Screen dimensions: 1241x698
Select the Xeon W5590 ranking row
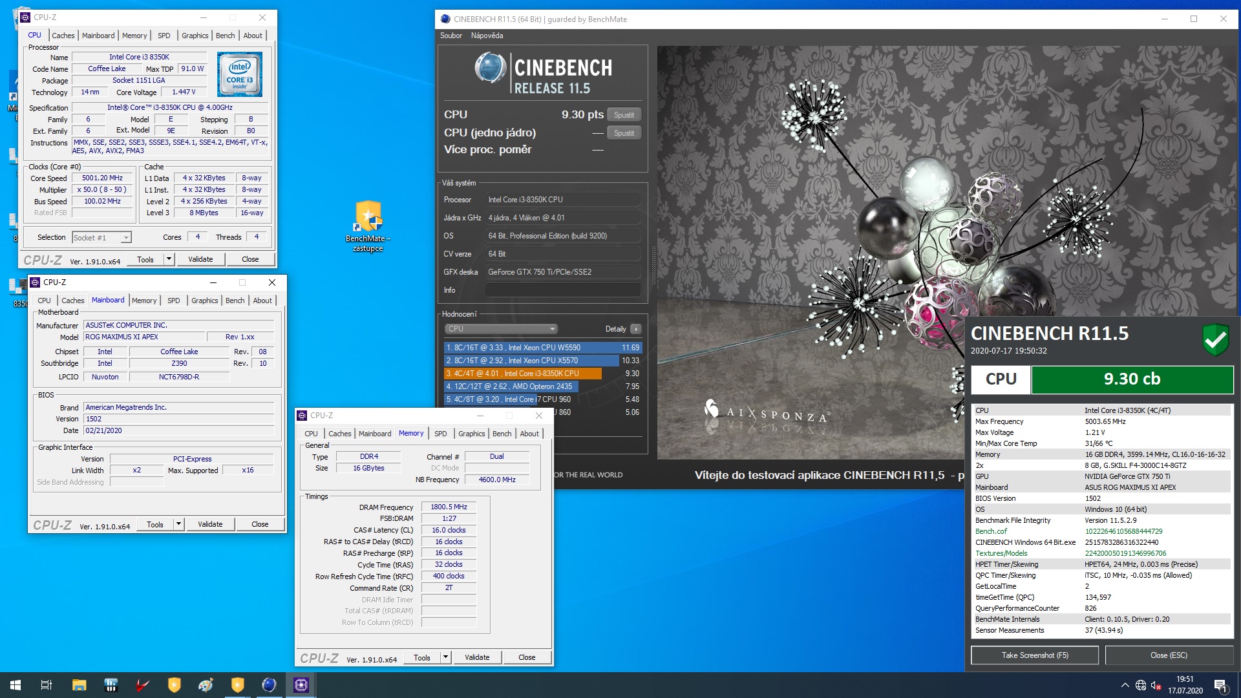(543, 348)
